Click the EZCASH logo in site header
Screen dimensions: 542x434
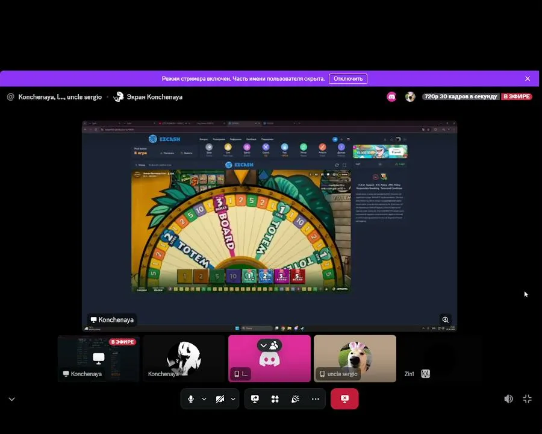tap(164, 139)
